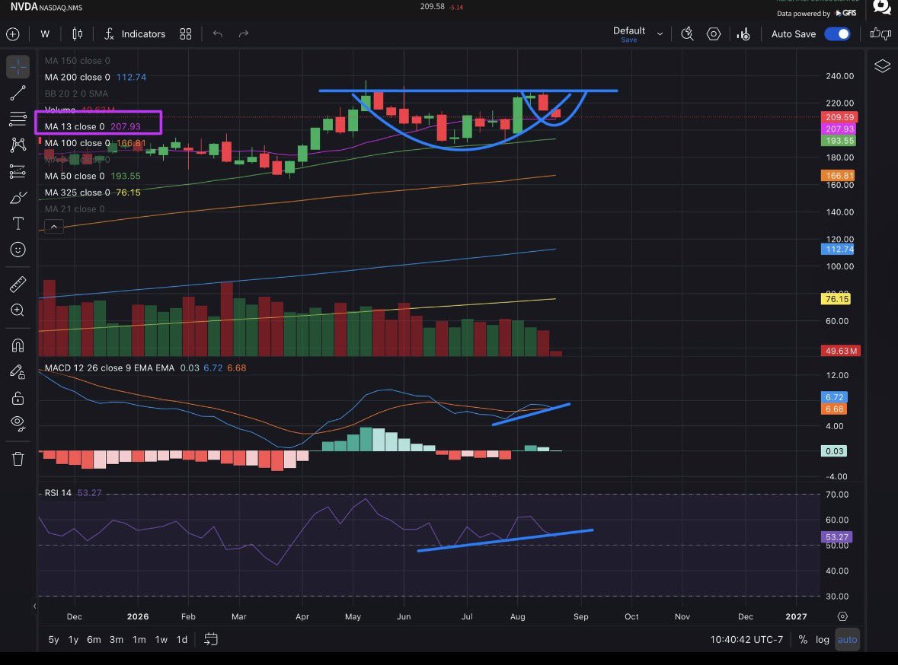898x665 pixels.
Task: Toggle log scale mode
Action: [823, 640]
